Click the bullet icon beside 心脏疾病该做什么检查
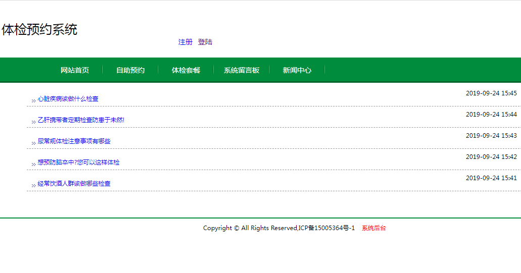This screenshot has height=273, width=521. (x=34, y=101)
